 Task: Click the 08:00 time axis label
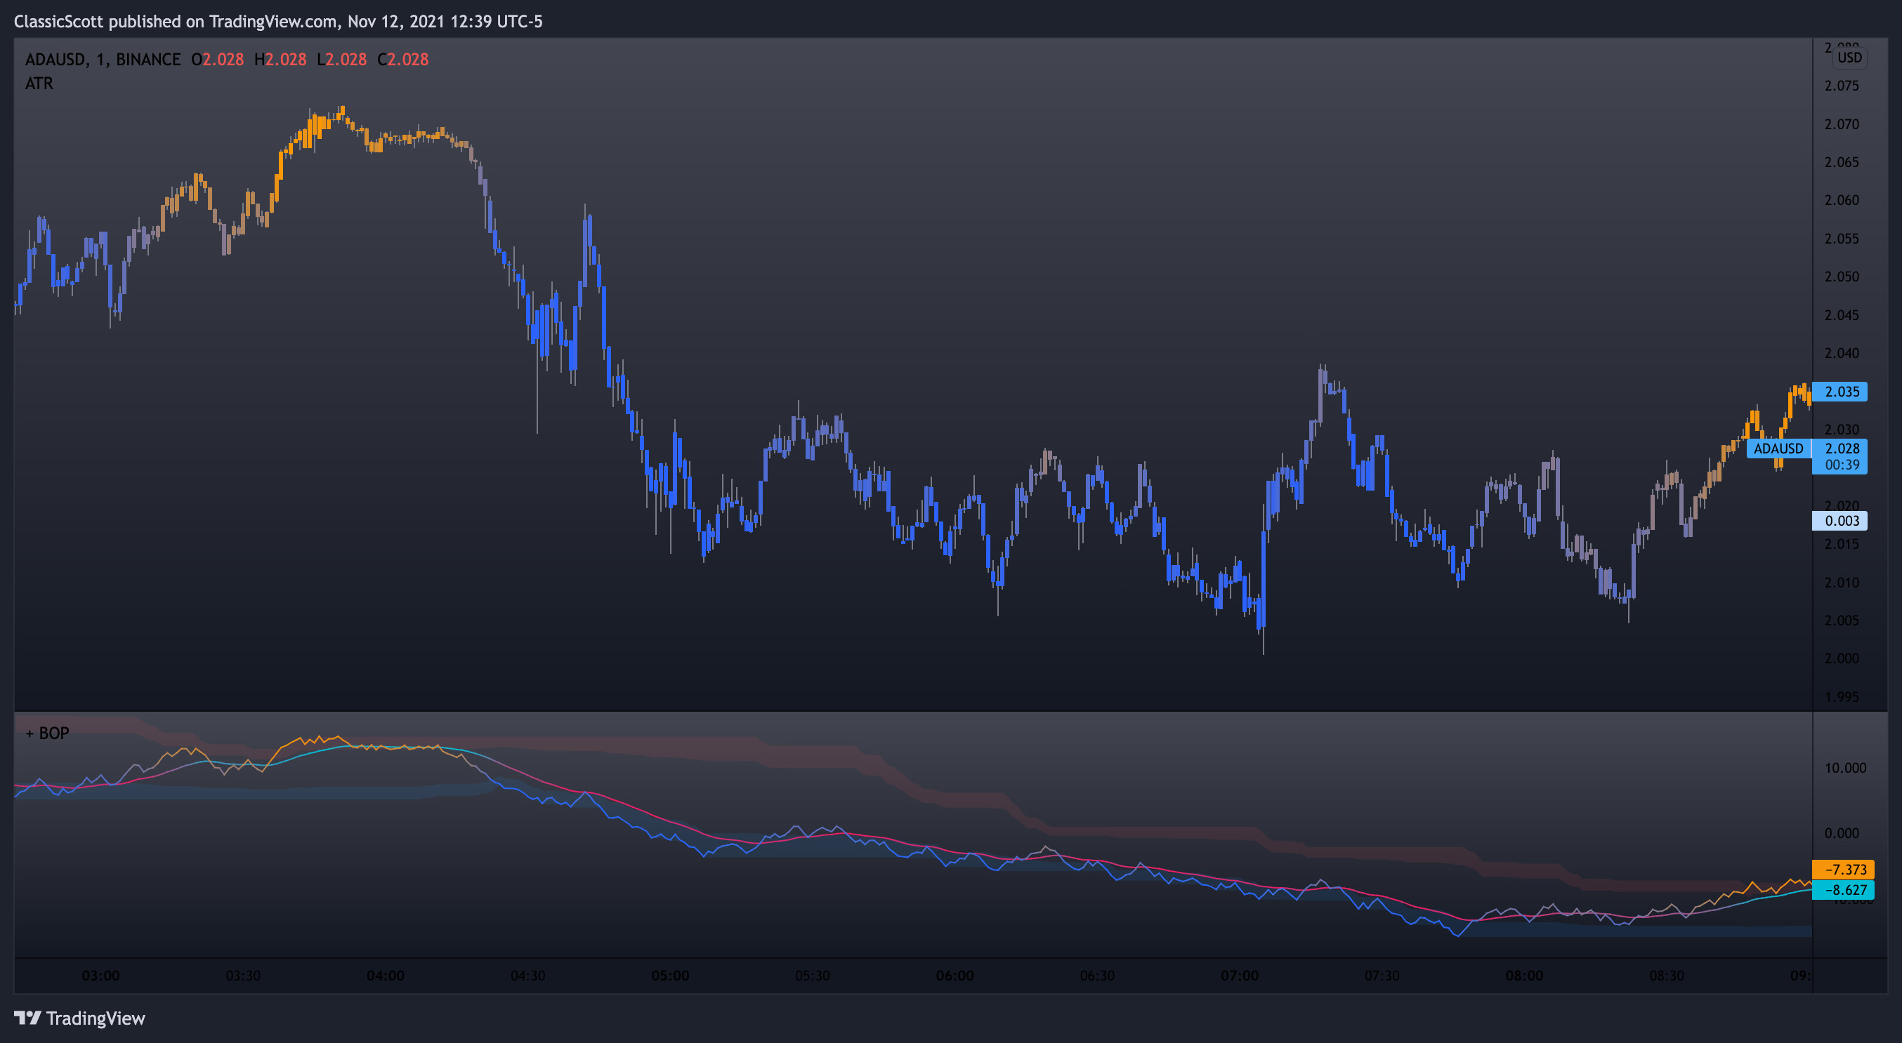(x=1525, y=976)
